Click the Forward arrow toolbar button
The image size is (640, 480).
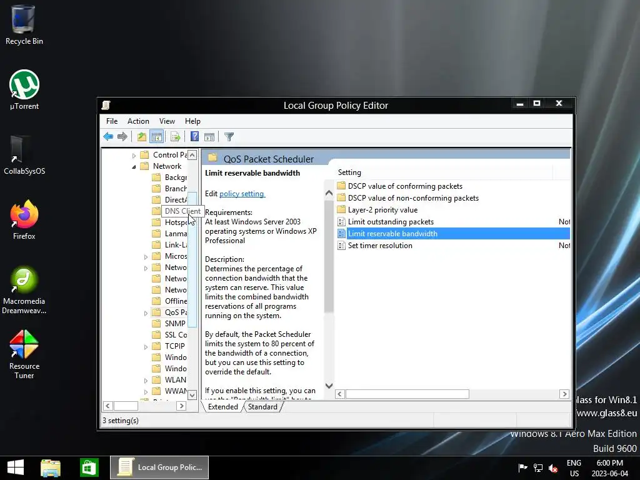(x=122, y=137)
